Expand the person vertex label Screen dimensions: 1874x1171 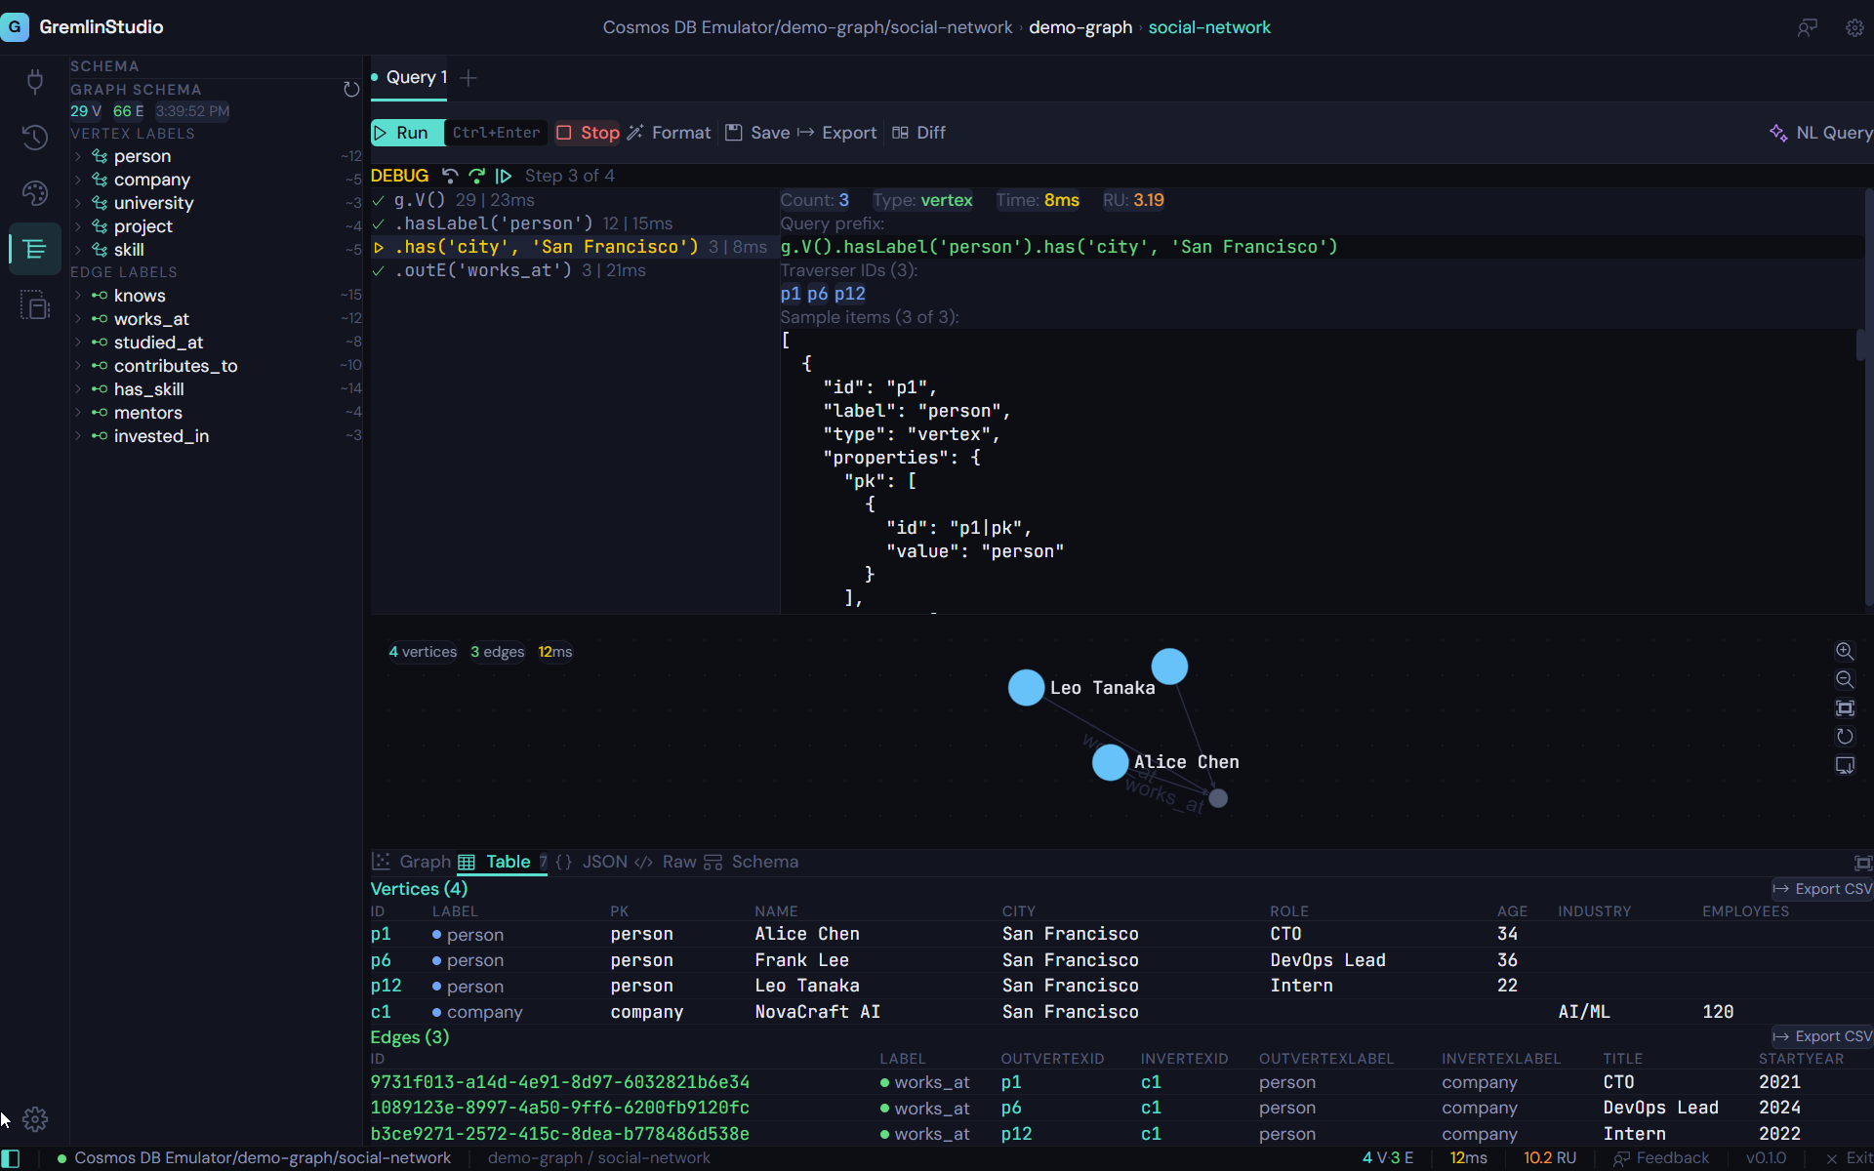78,156
